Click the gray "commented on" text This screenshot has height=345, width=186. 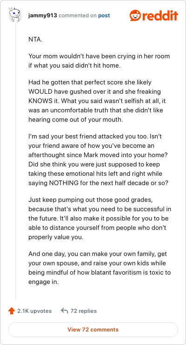coord(78,16)
